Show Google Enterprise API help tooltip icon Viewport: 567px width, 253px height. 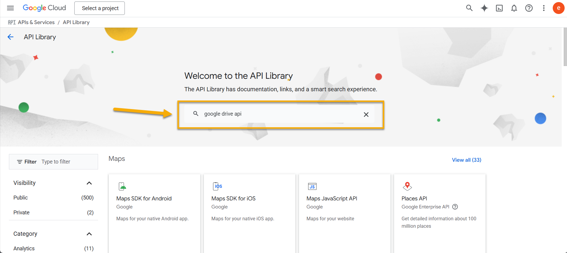pyautogui.click(x=455, y=207)
